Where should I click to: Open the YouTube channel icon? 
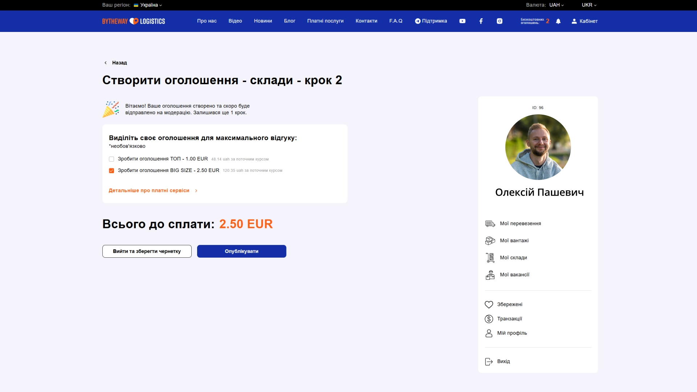pyautogui.click(x=462, y=21)
